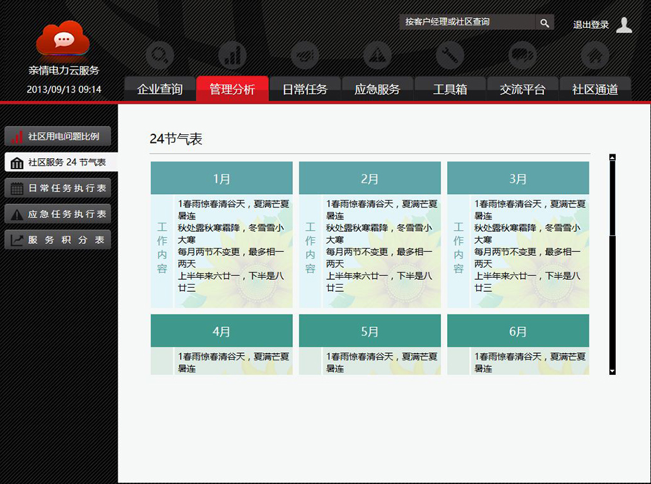This screenshot has height=484, width=651.
Task: Select the 管理分析 tab
Action: click(232, 89)
